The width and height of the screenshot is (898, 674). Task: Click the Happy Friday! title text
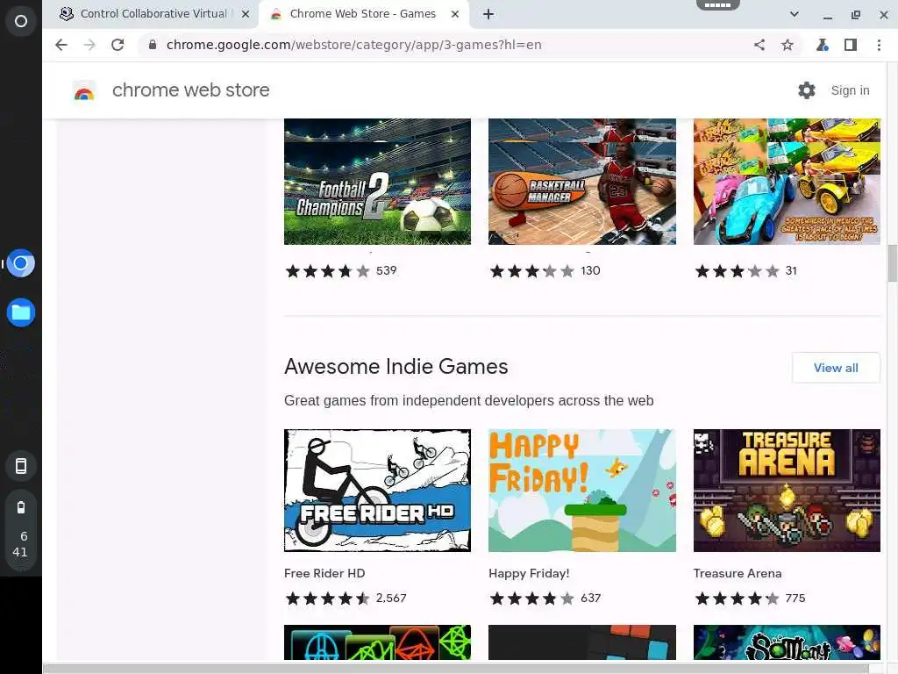tap(529, 573)
